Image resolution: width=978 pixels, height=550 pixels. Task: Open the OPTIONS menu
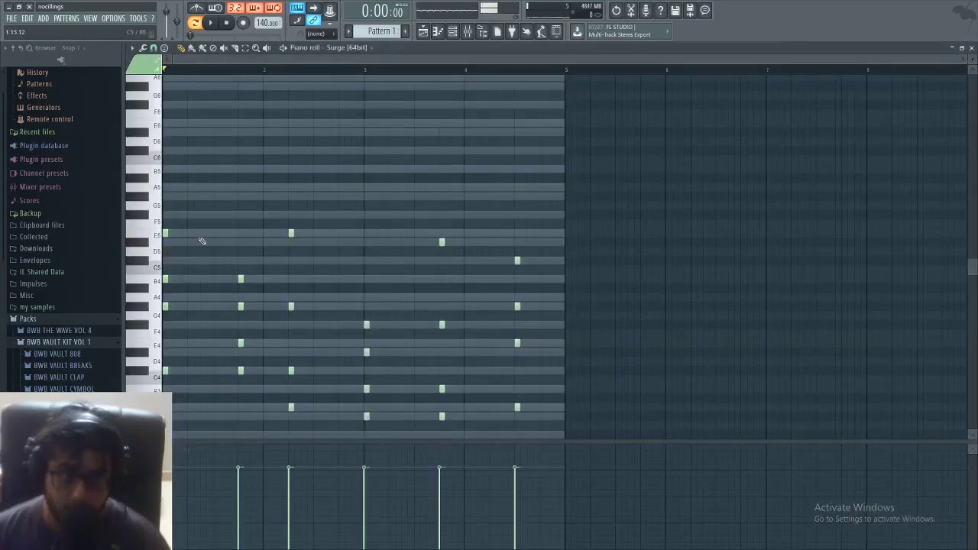113,18
